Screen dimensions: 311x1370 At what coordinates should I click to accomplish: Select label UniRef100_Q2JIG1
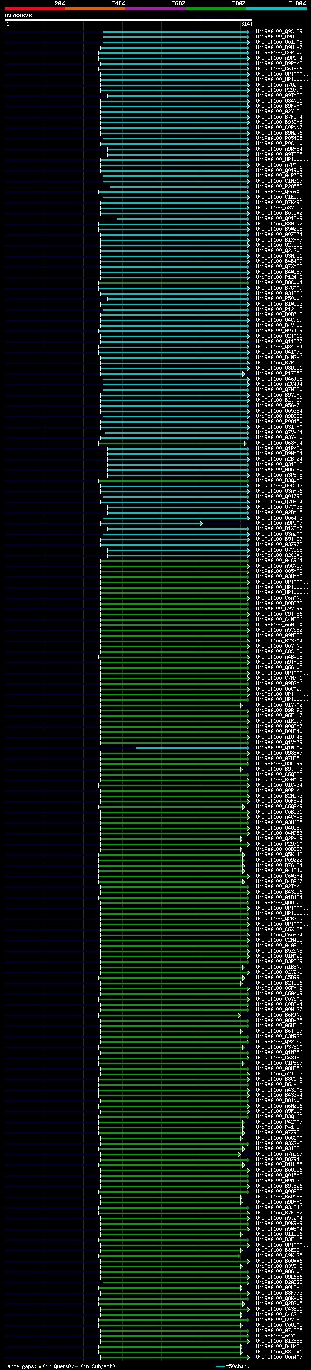coord(279,245)
